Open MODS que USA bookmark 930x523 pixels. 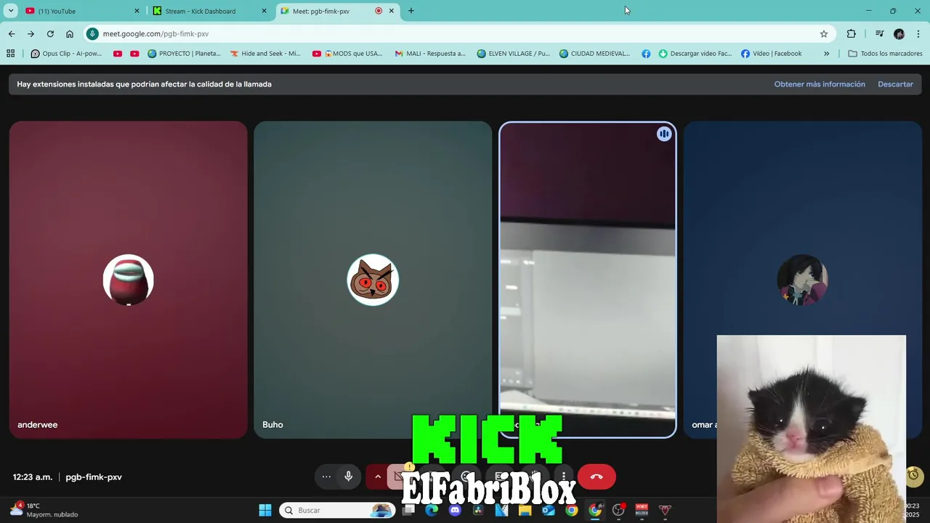(x=347, y=53)
